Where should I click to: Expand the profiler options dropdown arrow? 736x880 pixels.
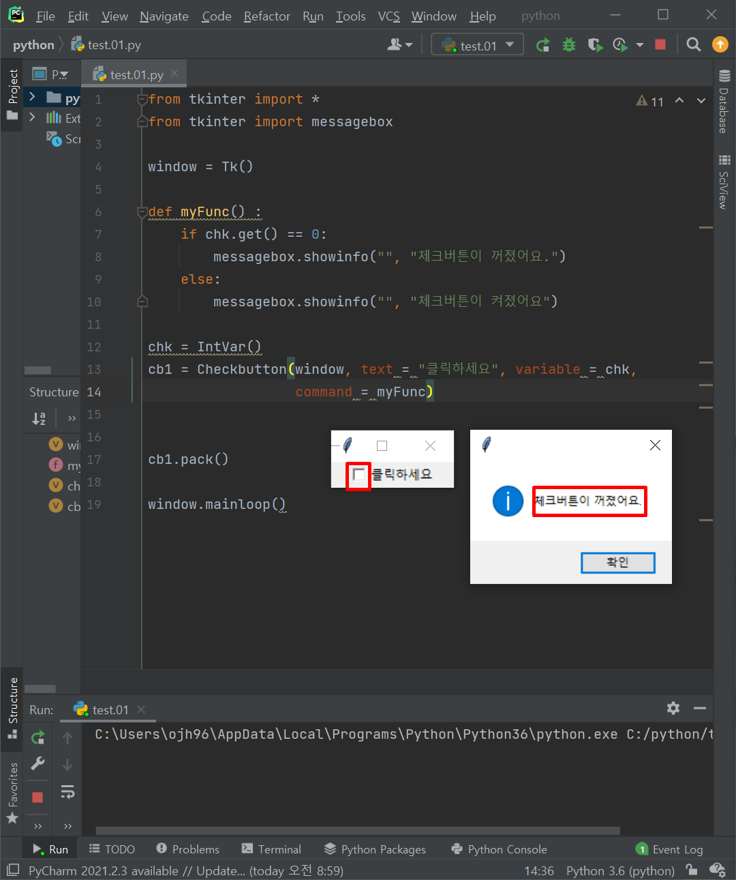tap(640, 45)
